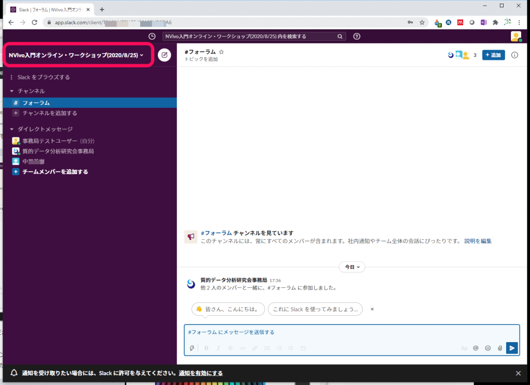Reload the page in Chrome
Viewport: 530px width, 385px height.
tap(35, 23)
